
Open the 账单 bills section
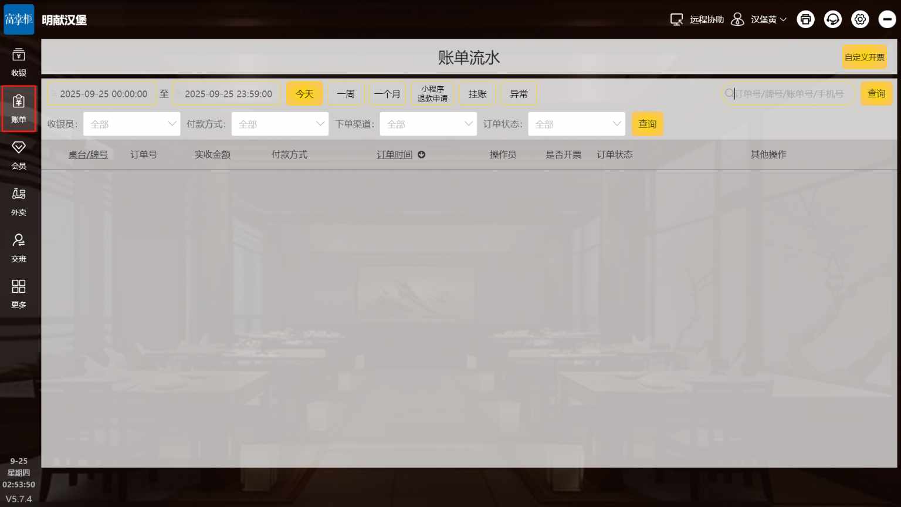(19, 109)
